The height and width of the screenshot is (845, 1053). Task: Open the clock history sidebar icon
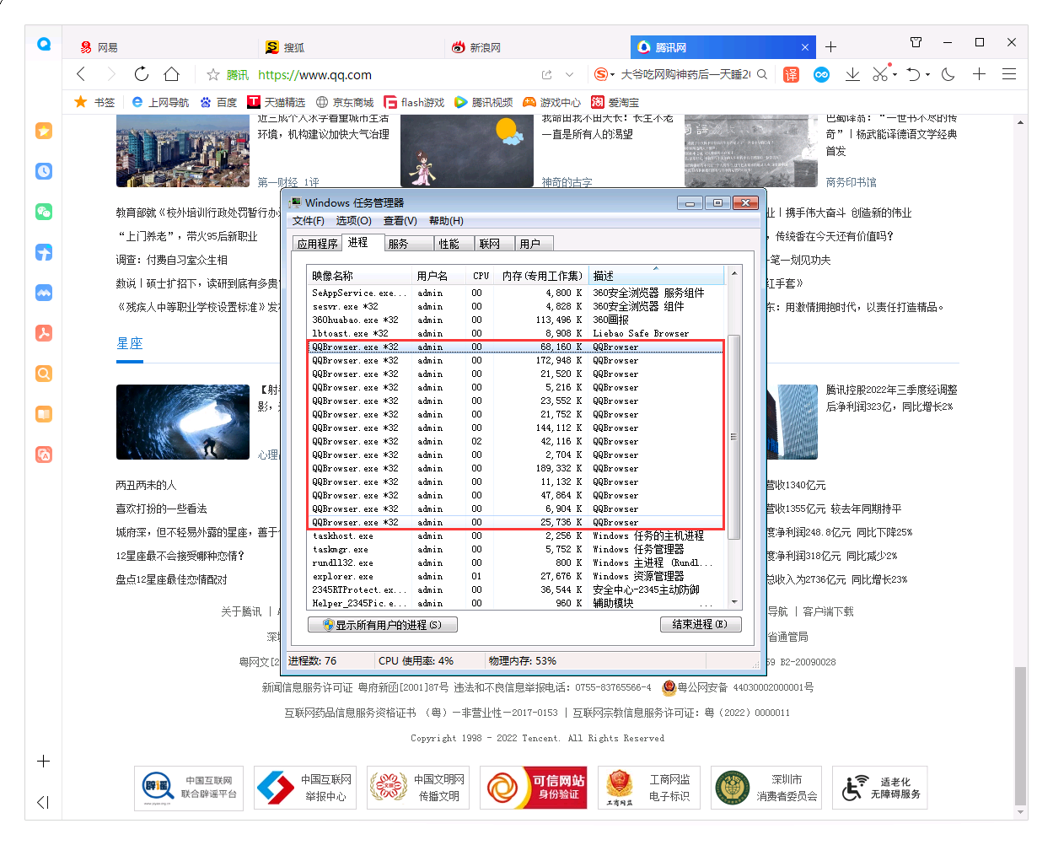click(44, 171)
